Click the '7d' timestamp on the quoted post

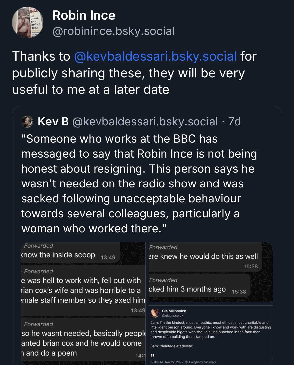coord(234,122)
